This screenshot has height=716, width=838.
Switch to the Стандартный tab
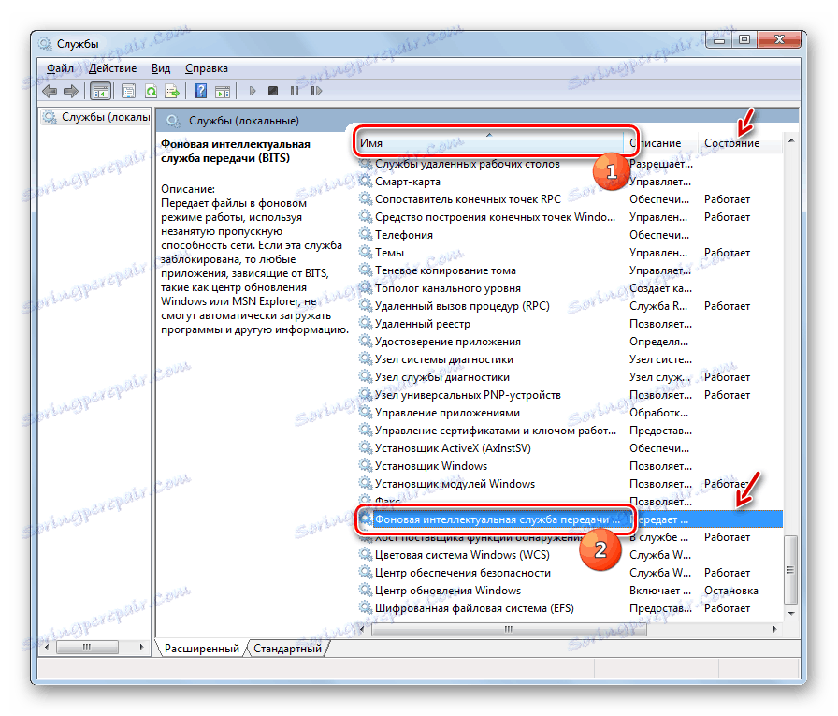pyautogui.click(x=287, y=648)
